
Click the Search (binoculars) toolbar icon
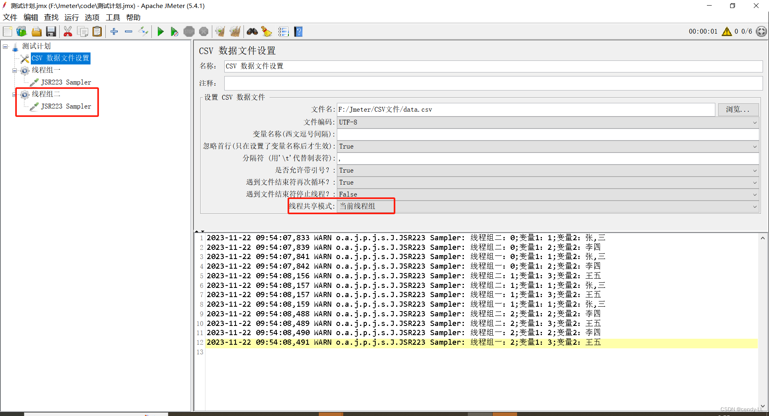pos(252,31)
